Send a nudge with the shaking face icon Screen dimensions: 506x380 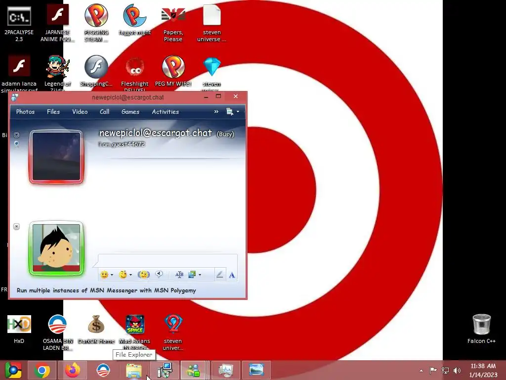144,275
